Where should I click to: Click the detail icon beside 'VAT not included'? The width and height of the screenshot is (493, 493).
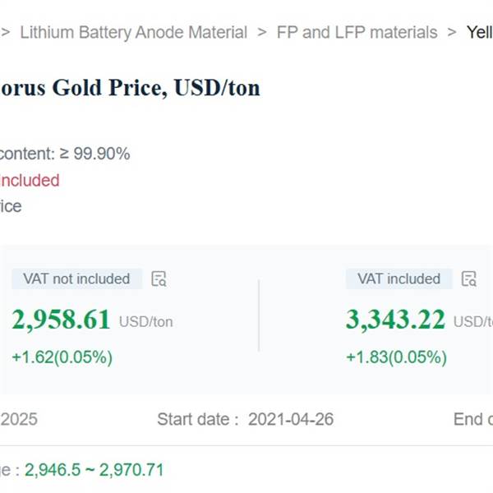click(159, 279)
